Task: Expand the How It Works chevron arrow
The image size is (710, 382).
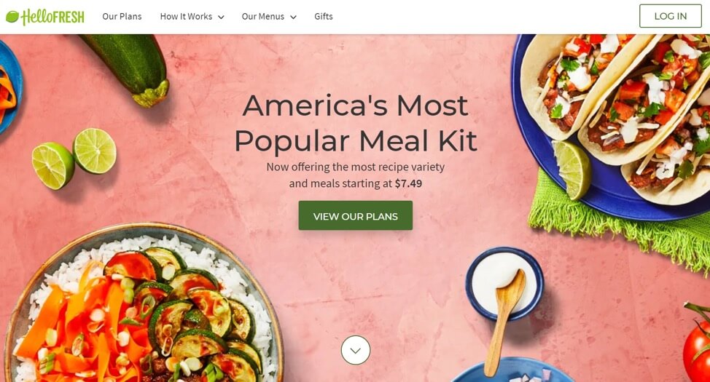Action: (x=221, y=17)
